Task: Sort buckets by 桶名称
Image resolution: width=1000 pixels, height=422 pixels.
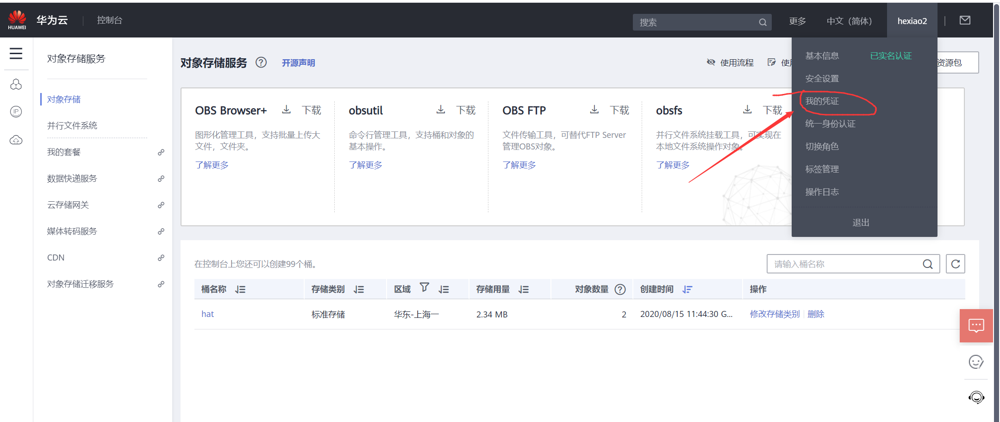Action: [240, 289]
